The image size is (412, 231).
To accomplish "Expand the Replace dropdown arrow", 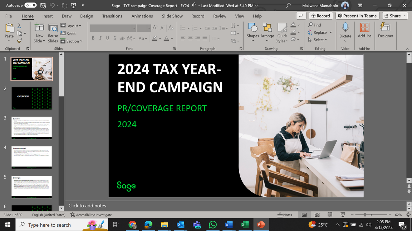I will coord(330,32).
